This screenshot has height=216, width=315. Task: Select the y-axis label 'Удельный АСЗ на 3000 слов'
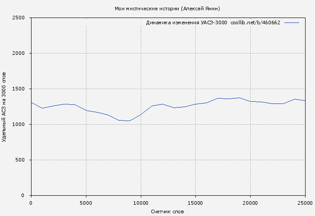tap(4, 107)
